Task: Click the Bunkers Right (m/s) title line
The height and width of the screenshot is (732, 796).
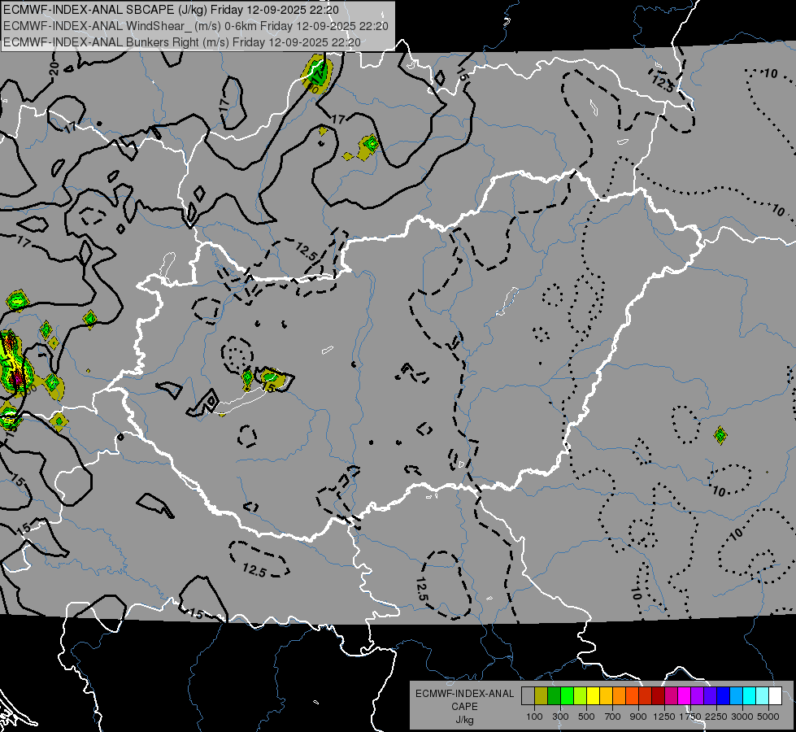Action: (182, 42)
